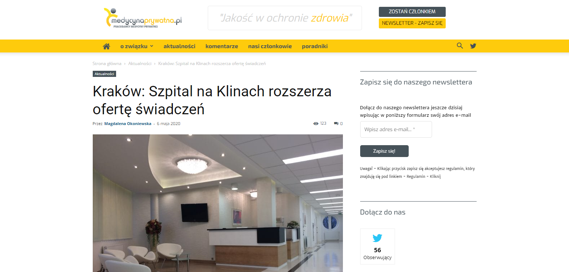The width and height of the screenshot is (569, 272).
Task: Click the 'Zapisz się!' submit button
Action: click(384, 151)
